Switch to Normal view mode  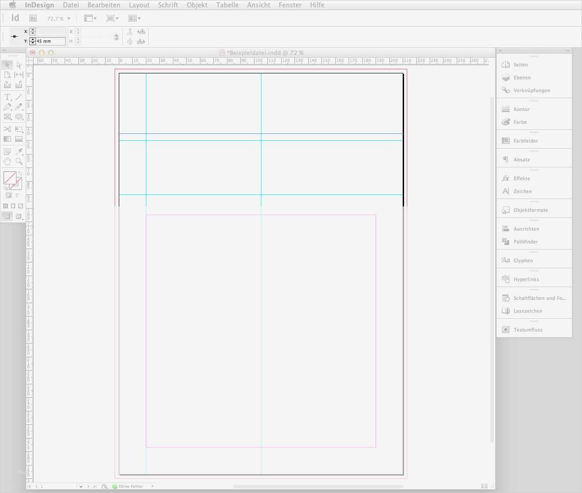tap(7, 216)
